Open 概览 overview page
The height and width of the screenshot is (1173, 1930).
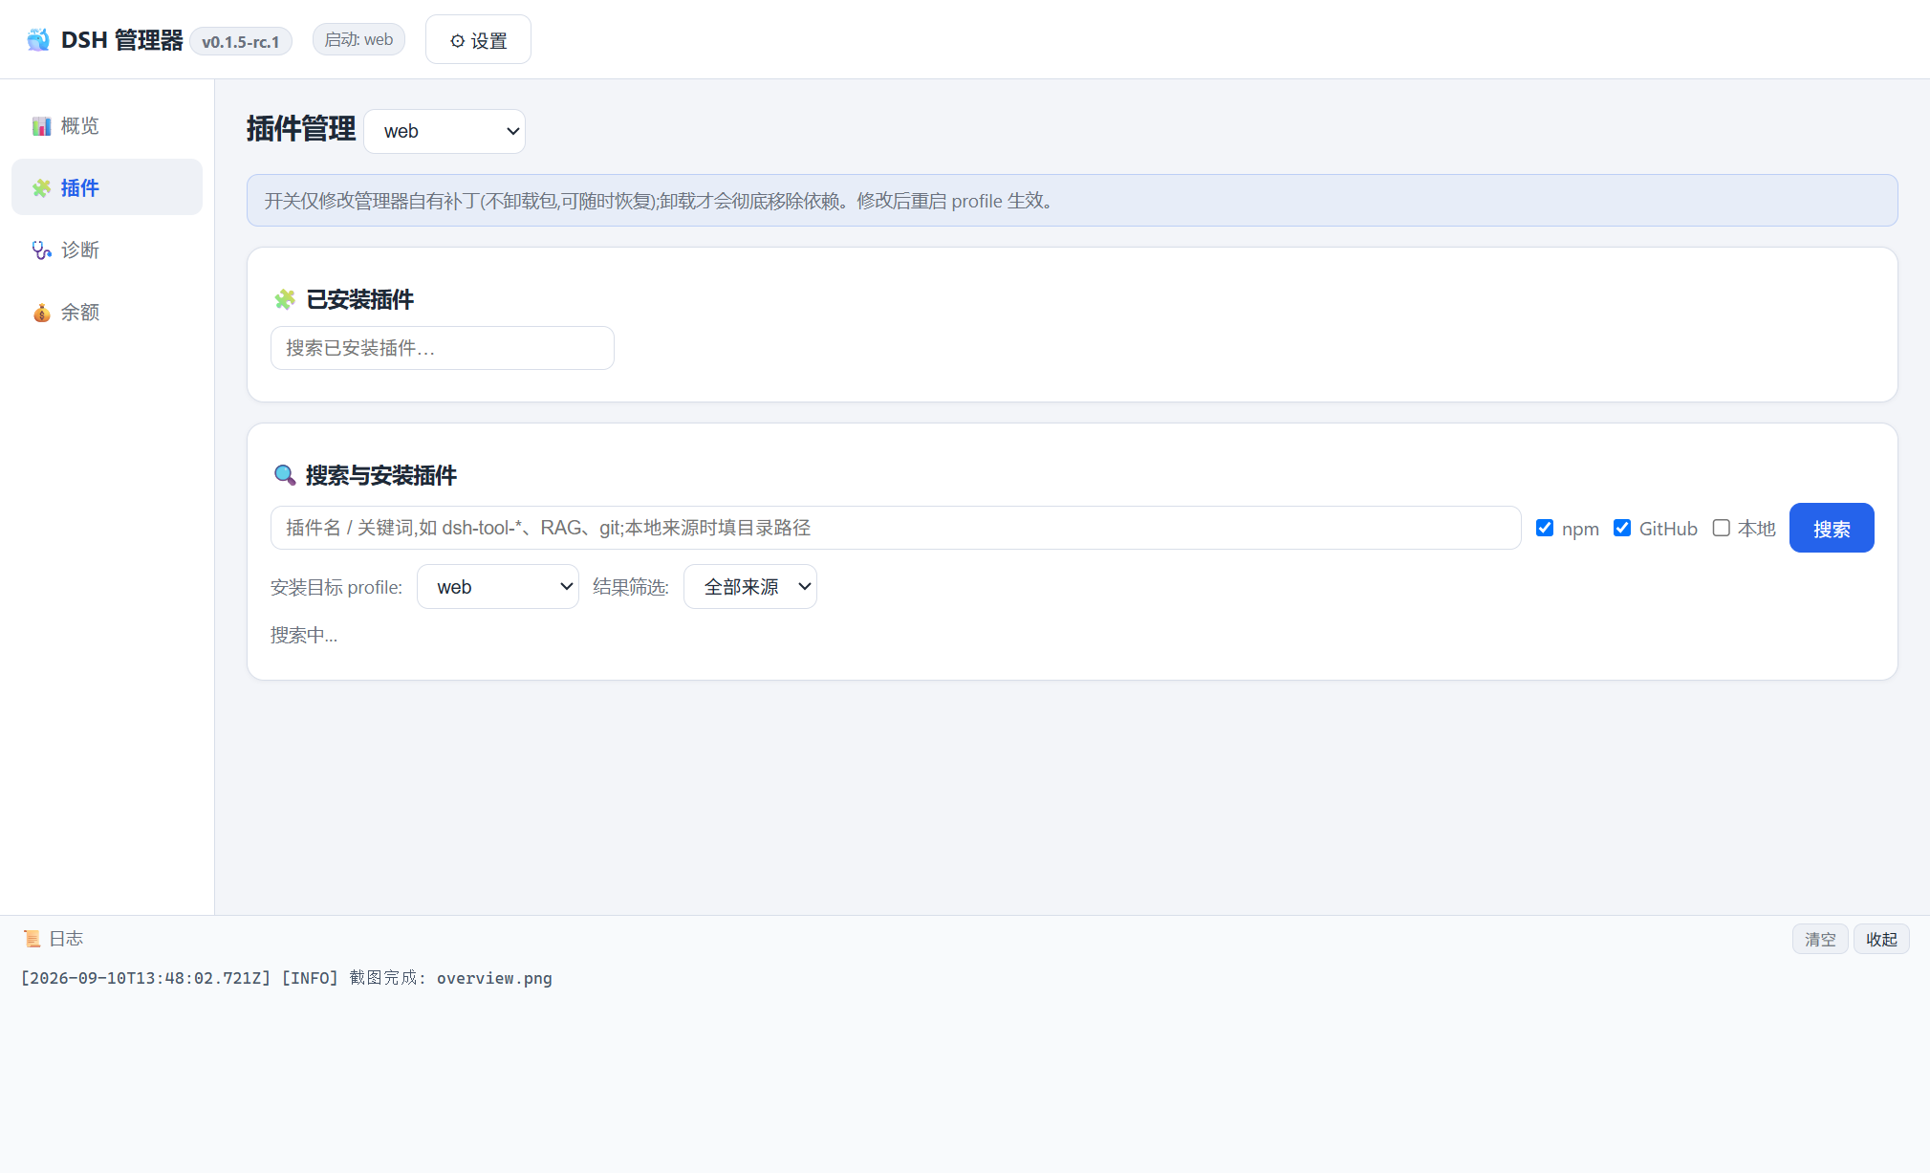coord(107,126)
